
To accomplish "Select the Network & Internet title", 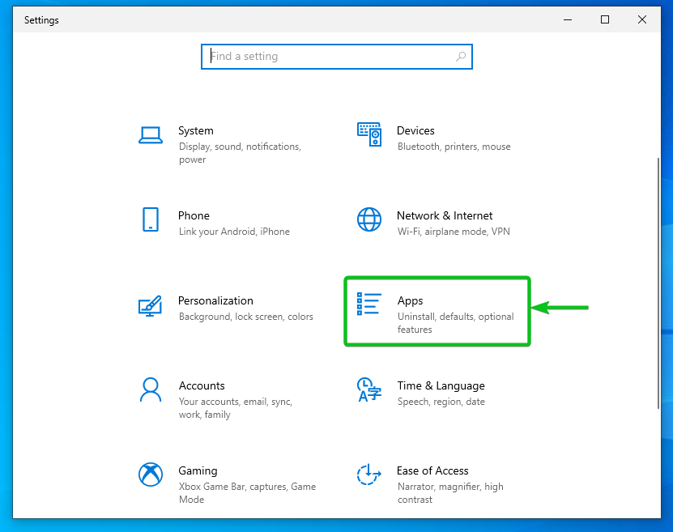I will point(445,215).
